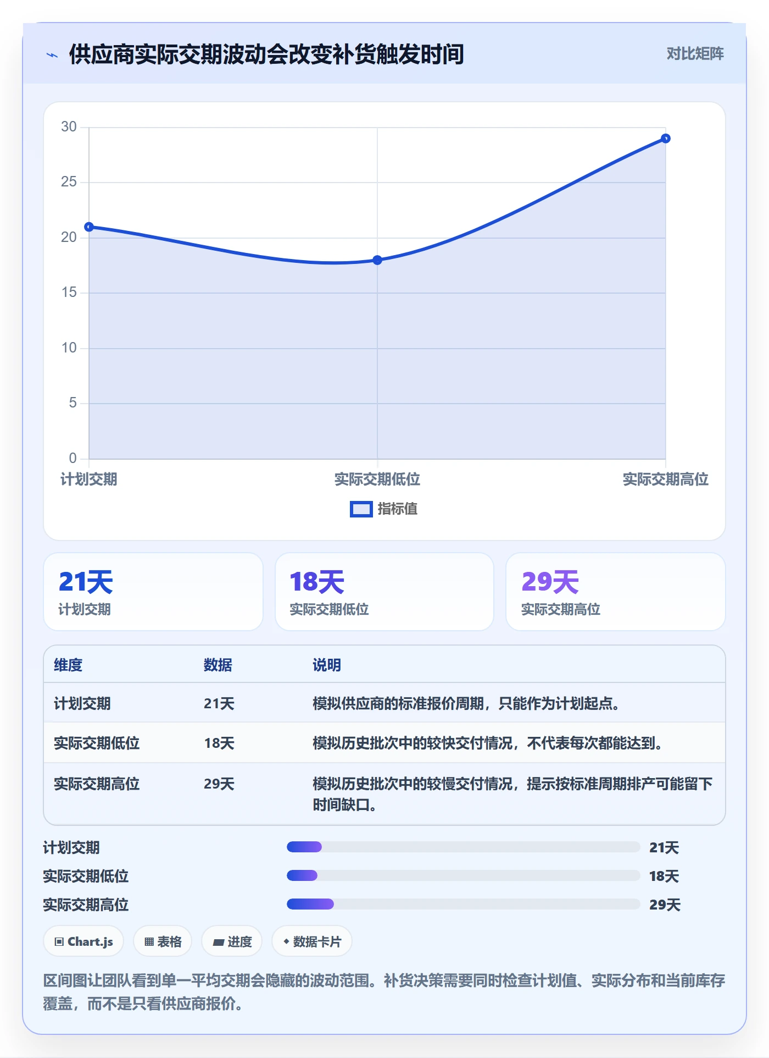This screenshot has width=769, height=1058.
Task: Click the 说明 column header
Action: tap(327, 665)
